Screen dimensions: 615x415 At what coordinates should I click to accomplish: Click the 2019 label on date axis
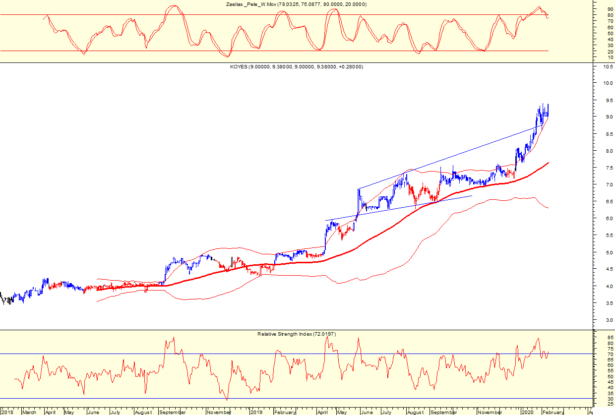(256, 412)
